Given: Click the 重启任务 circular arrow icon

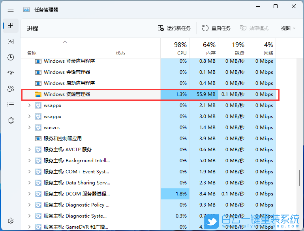Looking at the screenshot, I should [205, 28].
